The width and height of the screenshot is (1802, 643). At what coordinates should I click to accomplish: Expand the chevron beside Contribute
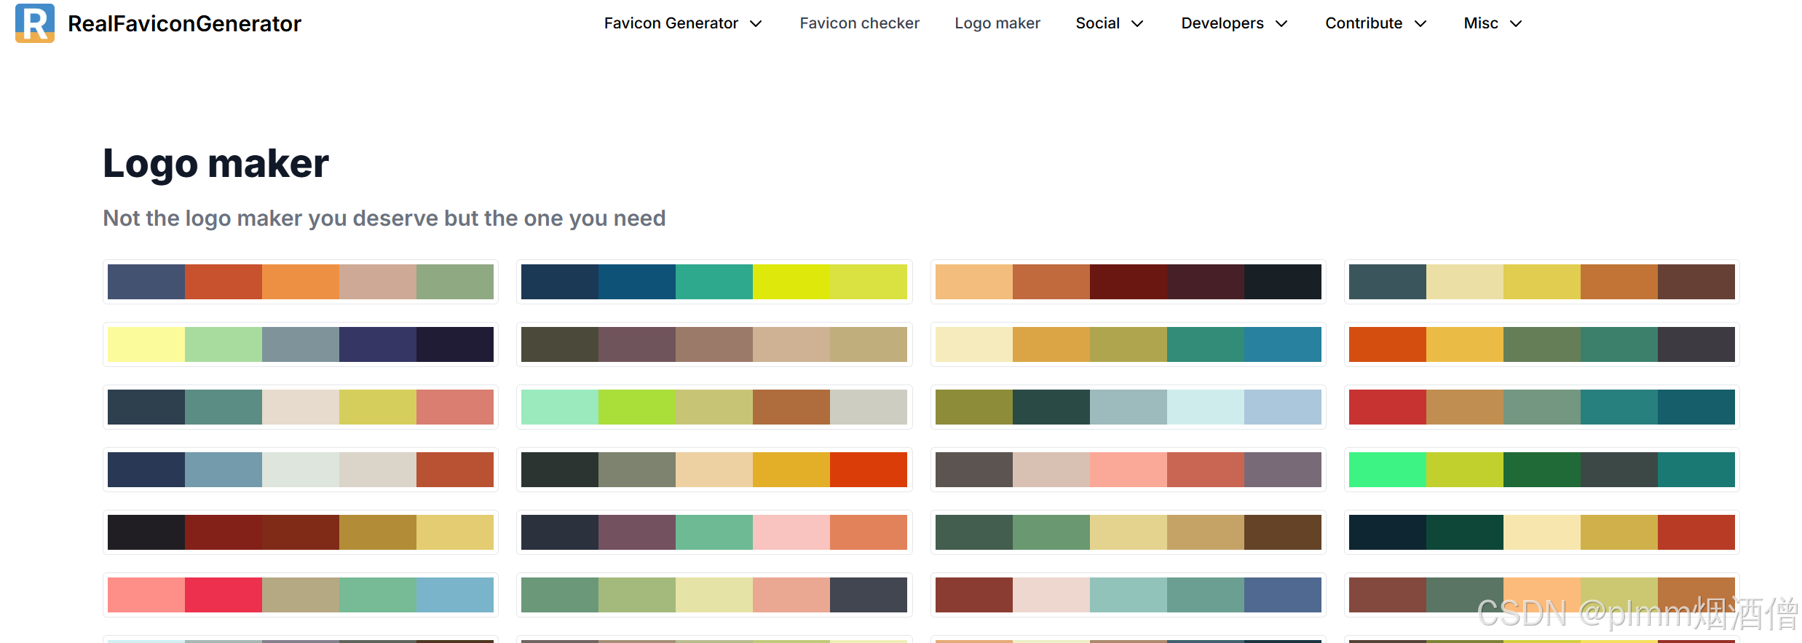(1420, 24)
